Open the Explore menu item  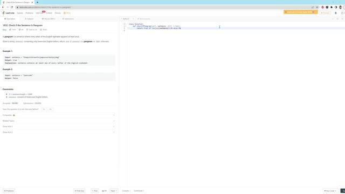[x=20, y=13]
